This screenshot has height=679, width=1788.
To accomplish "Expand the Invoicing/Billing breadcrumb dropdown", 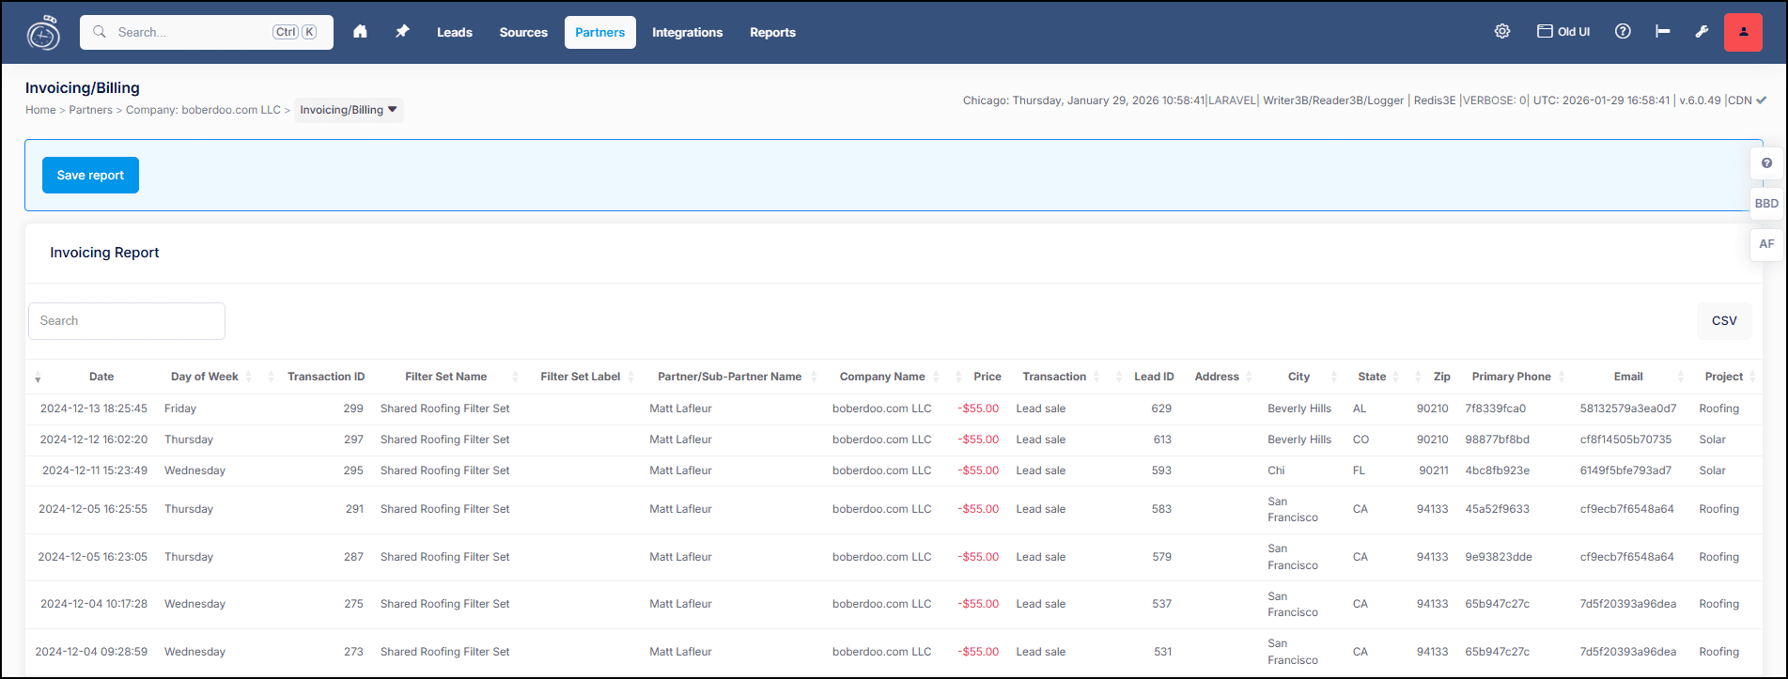I will 349,110.
